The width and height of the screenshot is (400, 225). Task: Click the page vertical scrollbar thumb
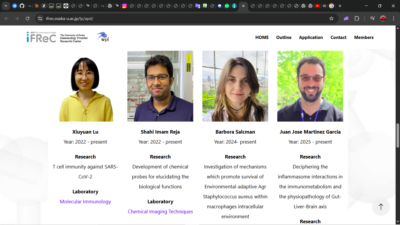[x=398, y=136]
